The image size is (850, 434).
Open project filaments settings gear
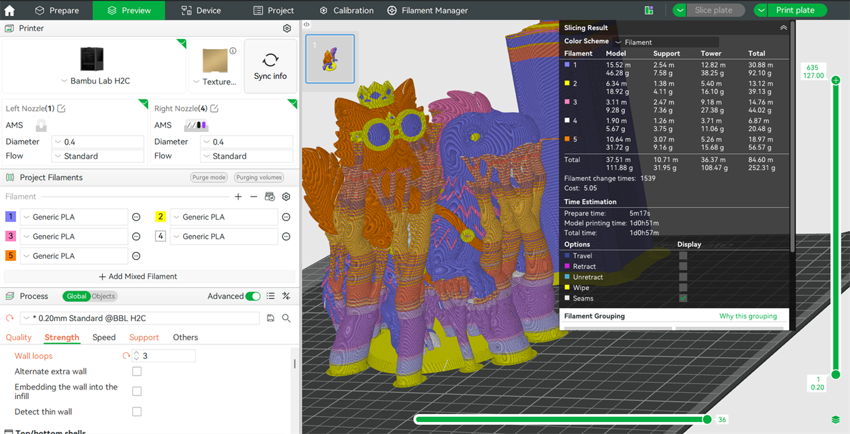286,196
